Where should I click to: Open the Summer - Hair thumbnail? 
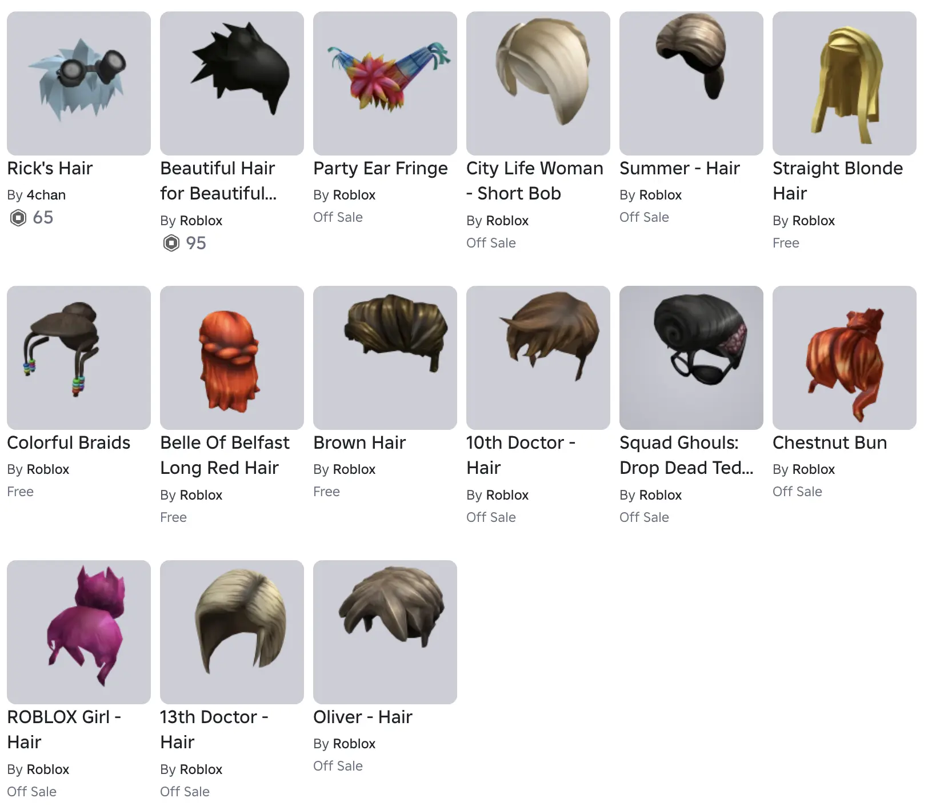tap(691, 83)
